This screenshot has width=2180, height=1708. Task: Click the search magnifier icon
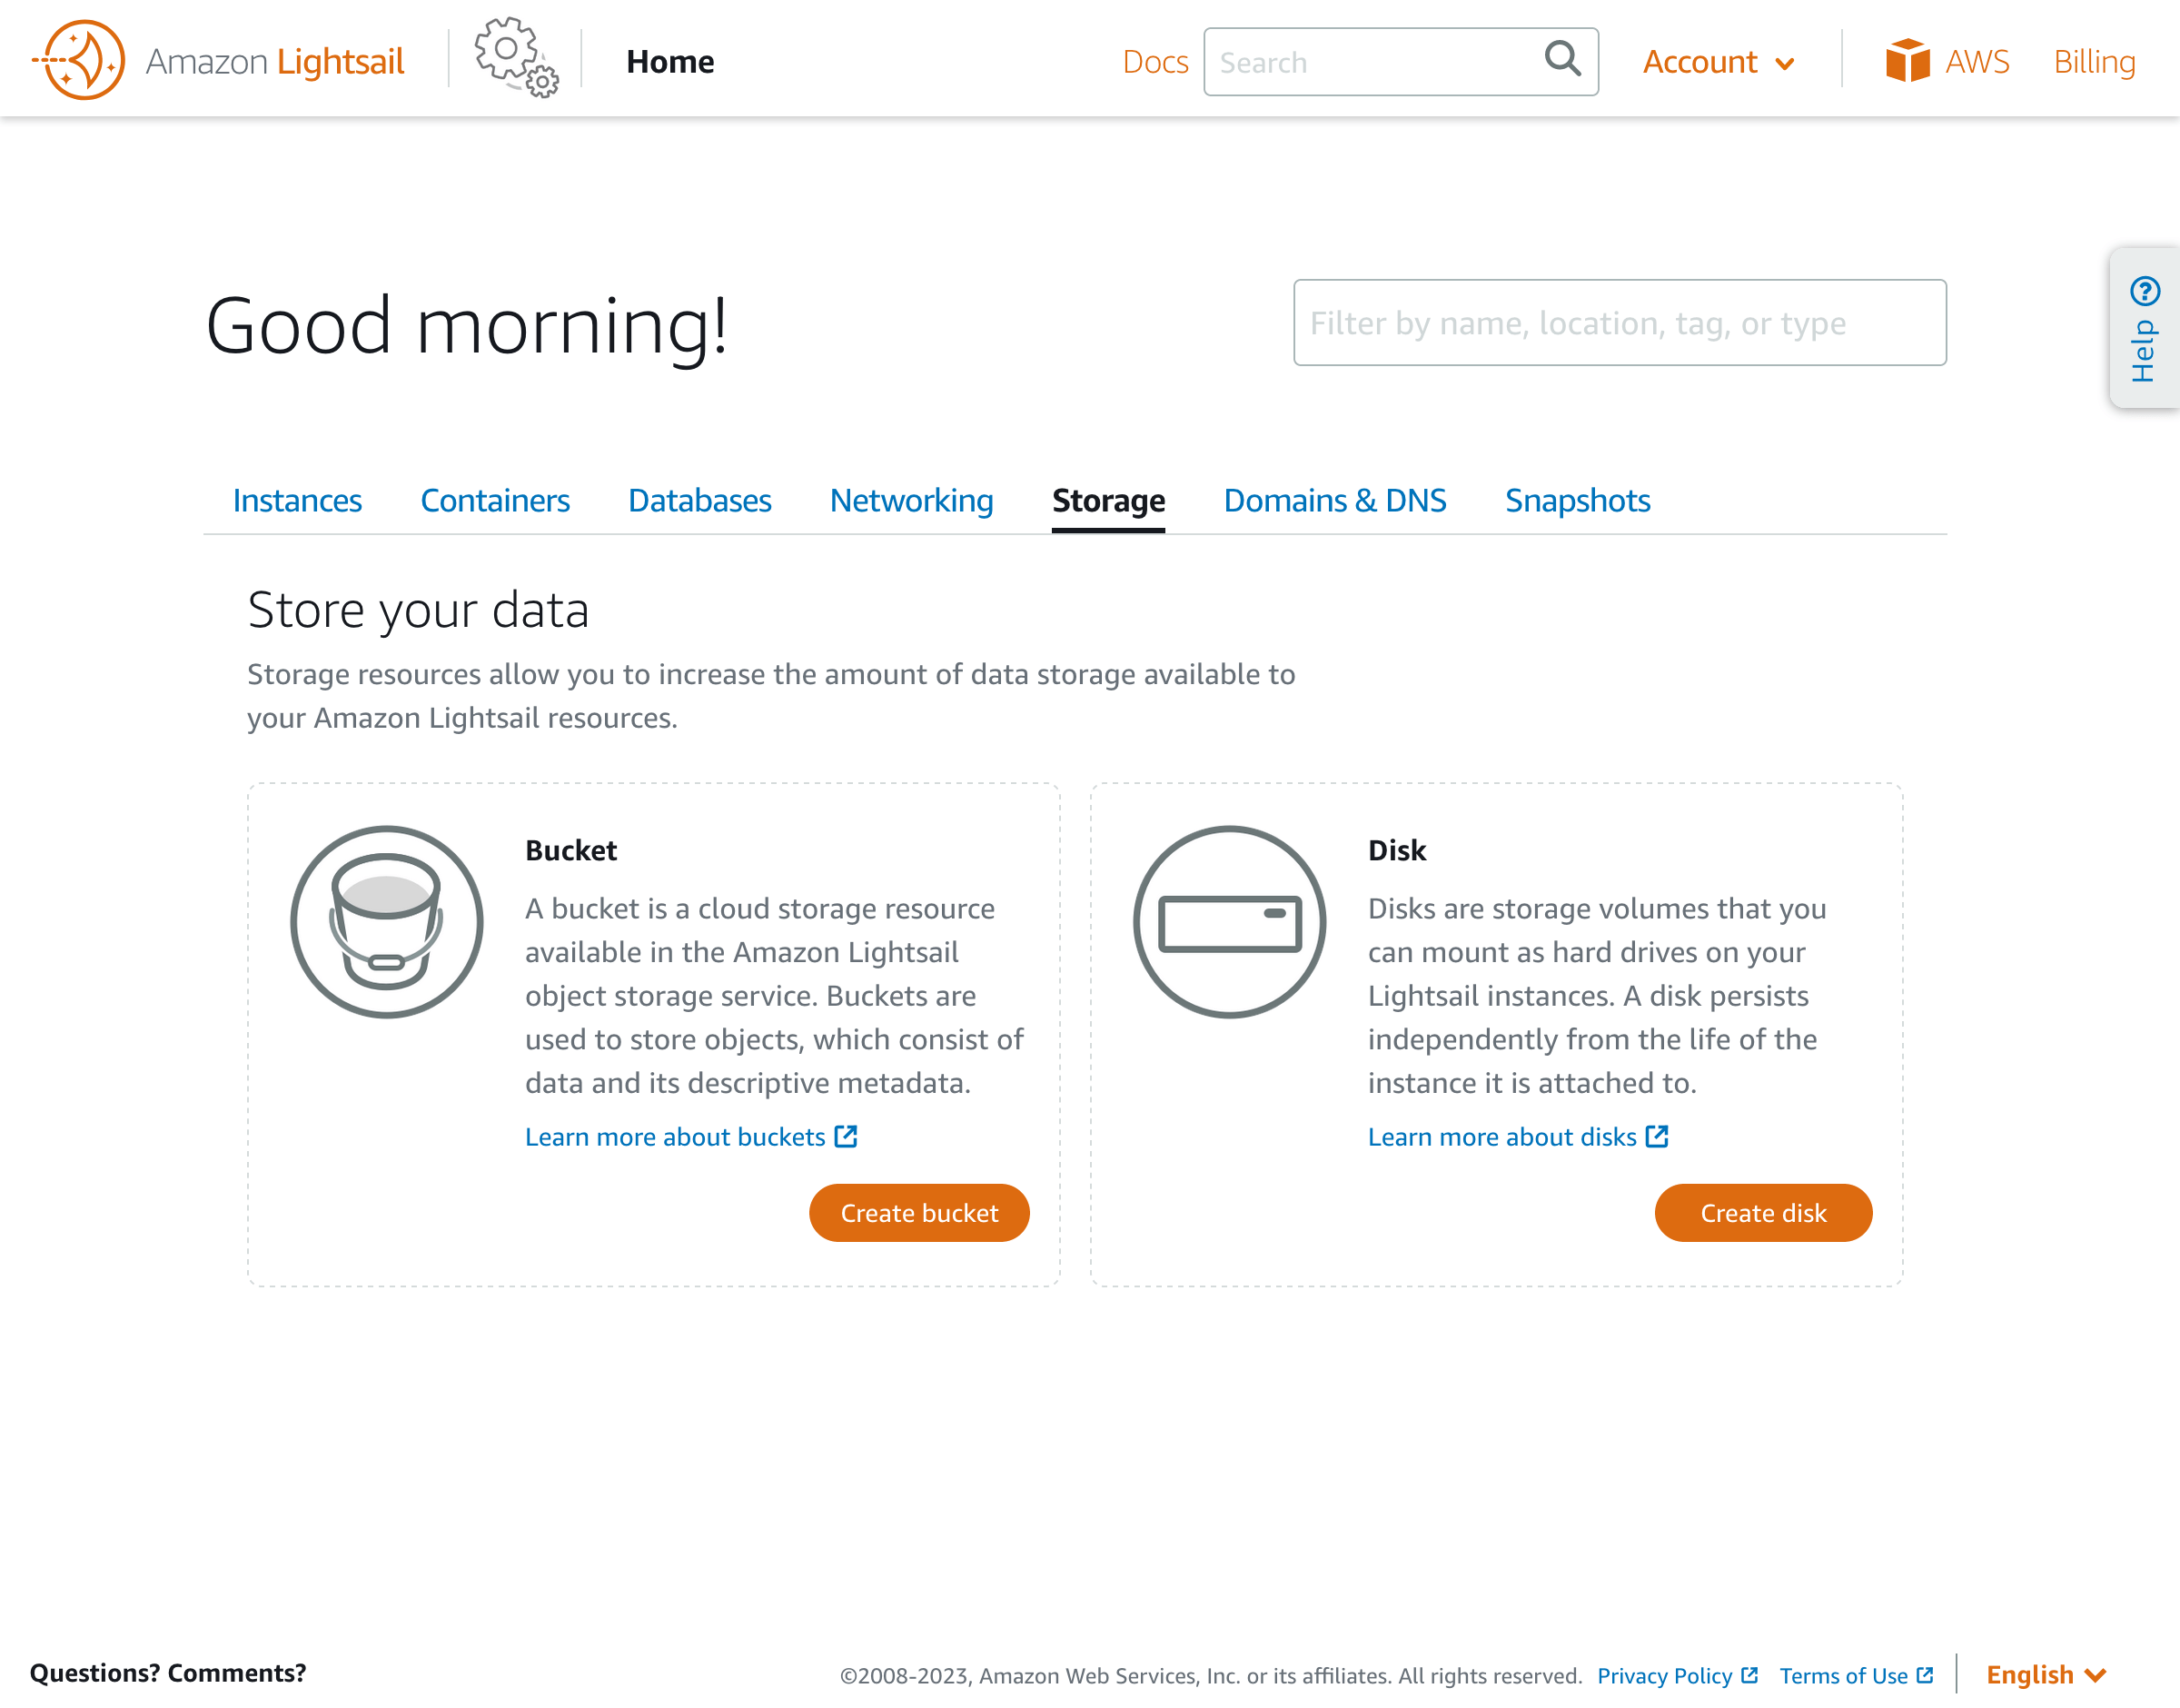1561,61
